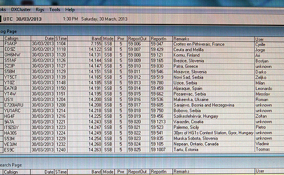Click Search Page Callsign column header

17,172
